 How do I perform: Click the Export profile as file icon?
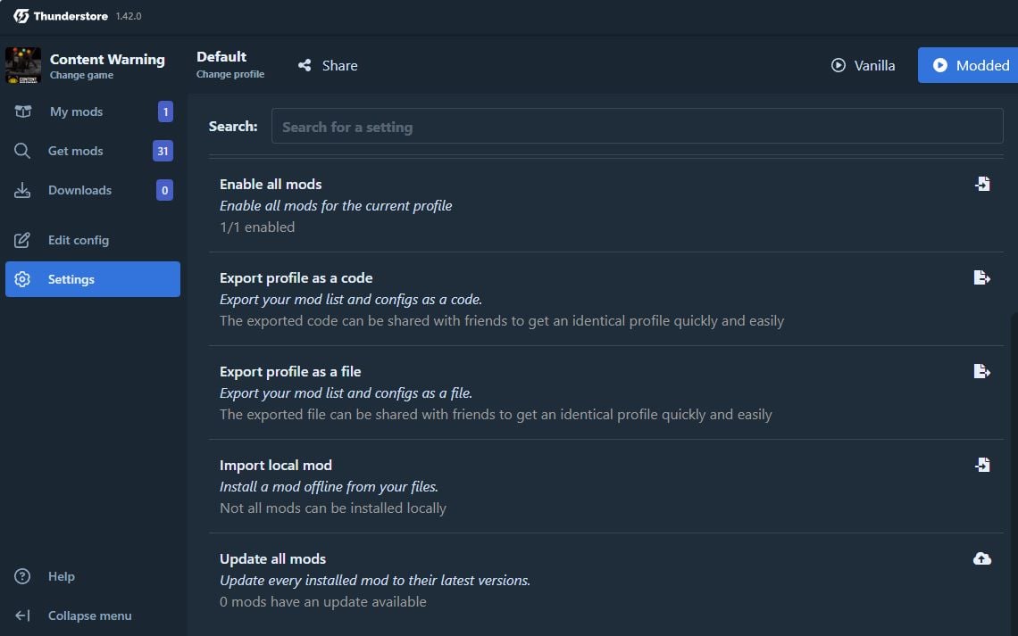coord(981,371)
